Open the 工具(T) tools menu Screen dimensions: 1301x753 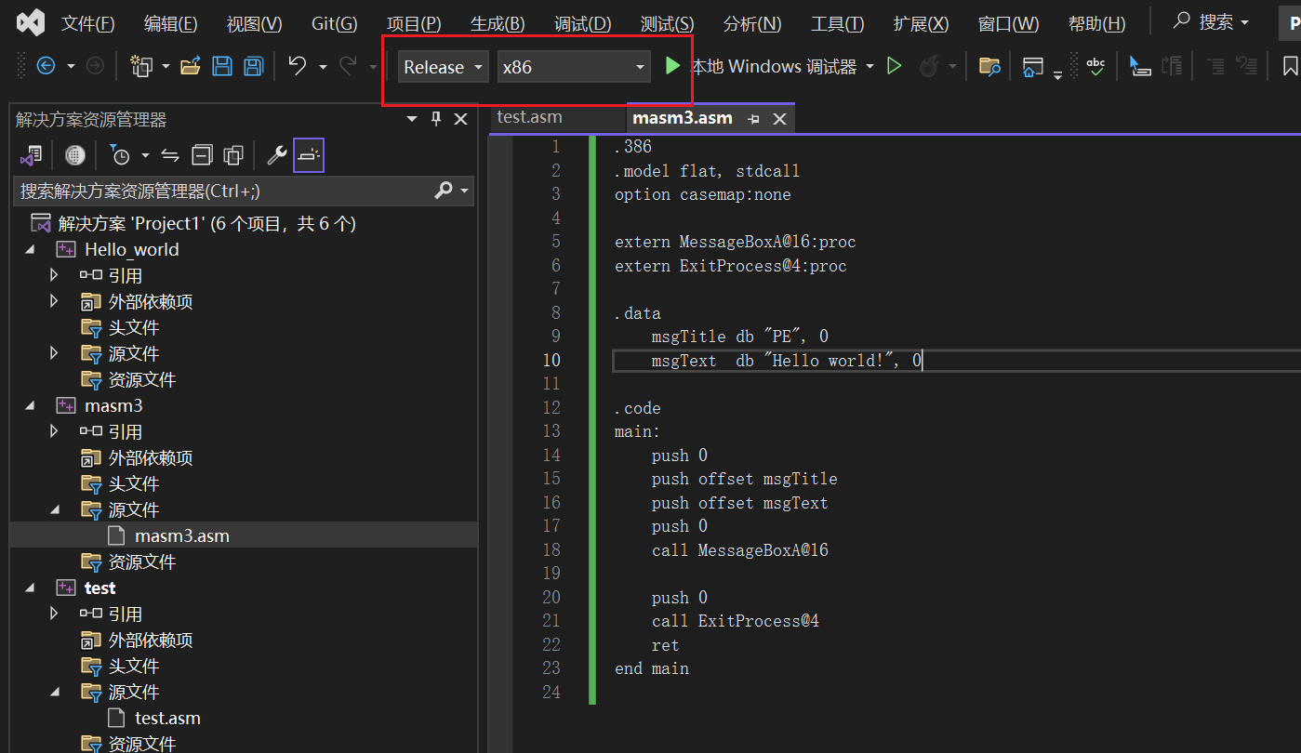pyautogui.click(x=837, y=23)
